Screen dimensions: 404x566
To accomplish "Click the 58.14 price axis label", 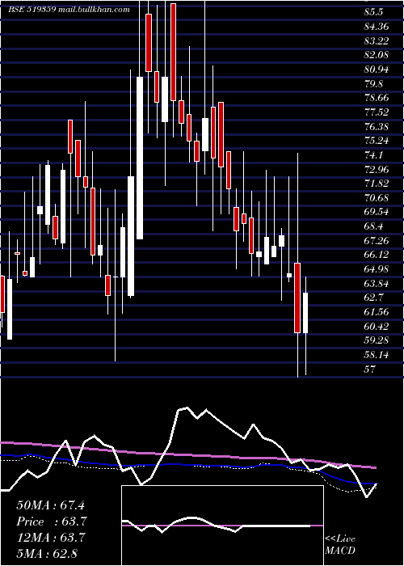I will tap(377, 355).
